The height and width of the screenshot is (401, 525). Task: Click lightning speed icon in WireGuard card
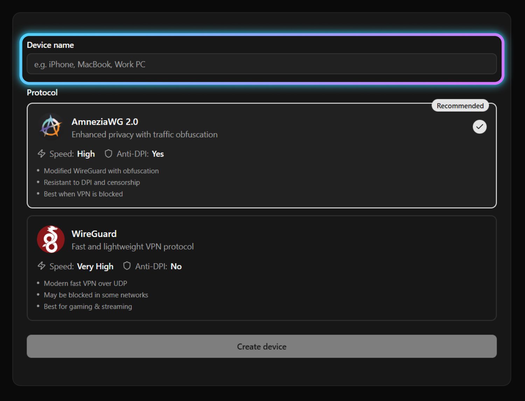(42, 266)
